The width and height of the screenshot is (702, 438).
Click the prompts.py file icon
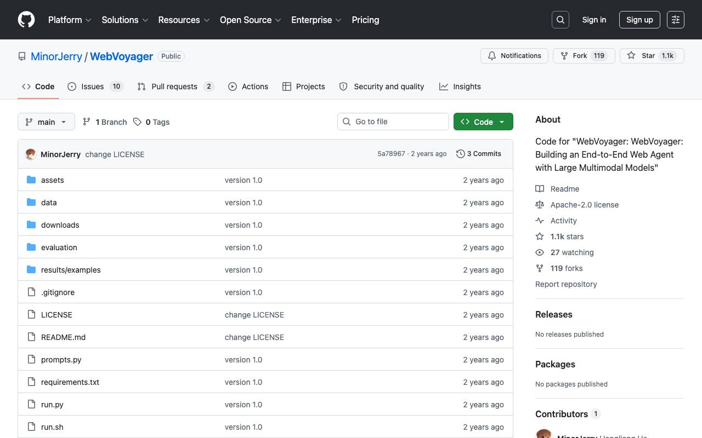pos(31,360)
